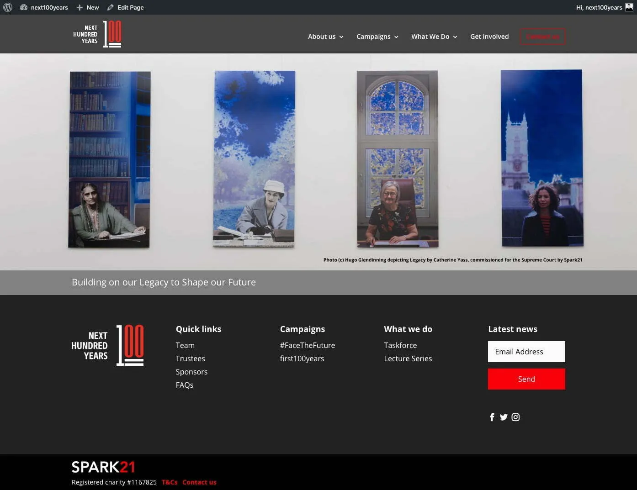Click the SPARK21 logo
Viewport: 637px width, 490px height.
click(103, 467)
